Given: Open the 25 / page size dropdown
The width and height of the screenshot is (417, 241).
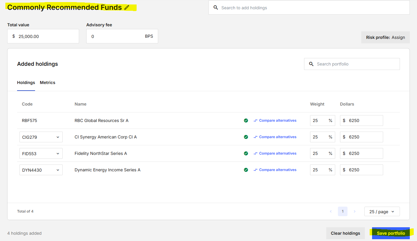Looking at the screenshot, I should (x=382, y=211).
